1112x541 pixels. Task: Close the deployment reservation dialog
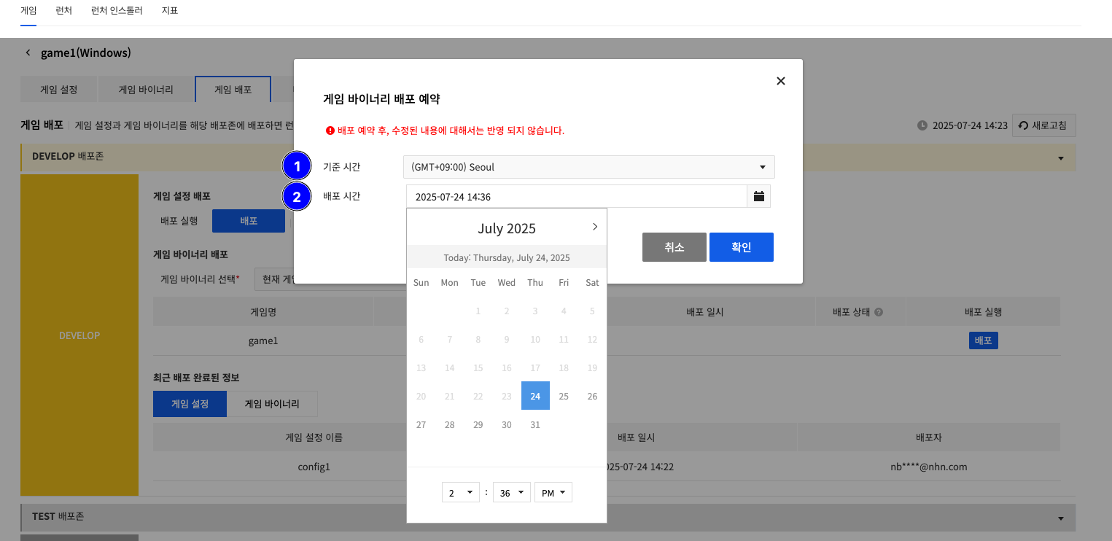tap(780, 81)
